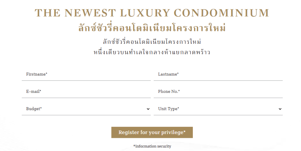Focus the Lastname text field
Screen dimensions: 301x151
coord(218,74)
